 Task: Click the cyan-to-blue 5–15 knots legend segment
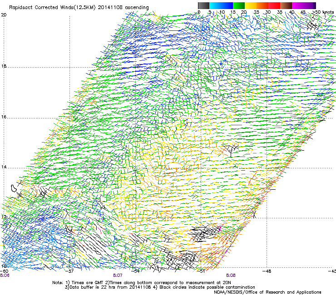click(221, 5)
